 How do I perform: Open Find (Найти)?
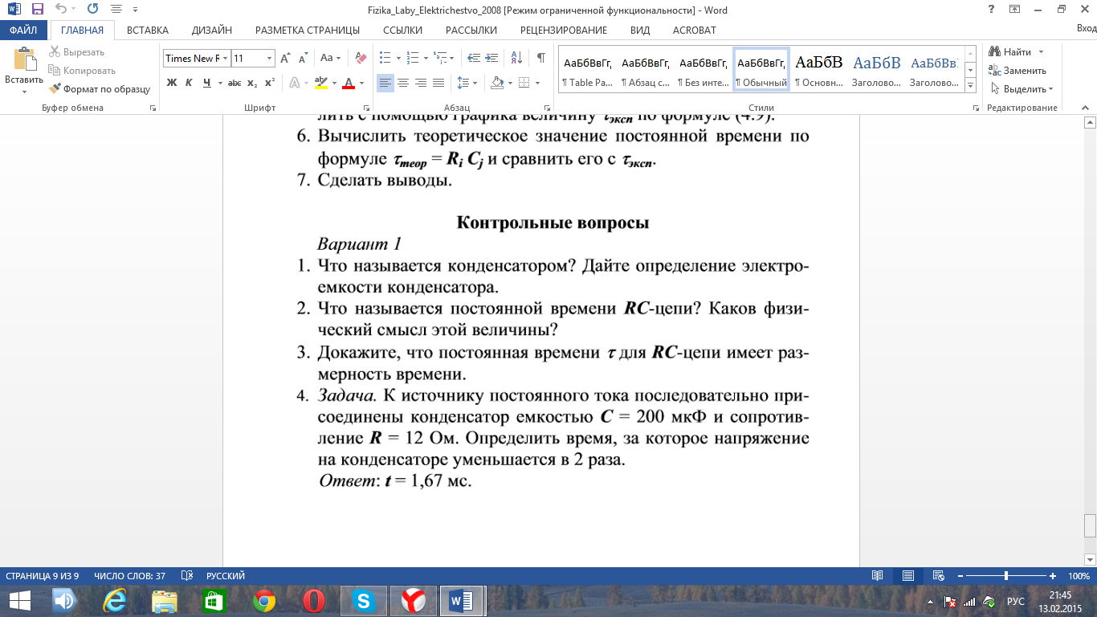pos(1010,52)
